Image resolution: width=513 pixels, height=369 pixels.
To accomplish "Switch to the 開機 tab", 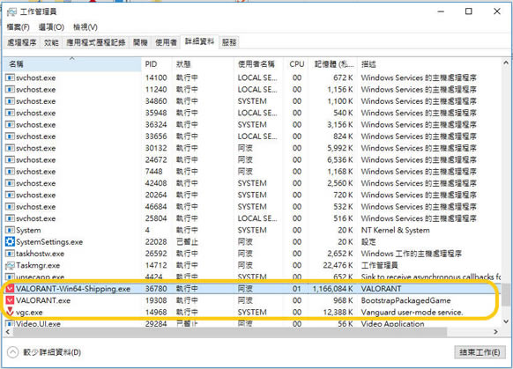I will pos(140,42).
